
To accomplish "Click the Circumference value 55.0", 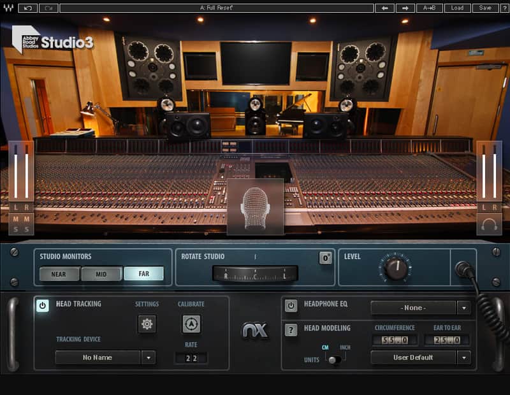I will point(395,340).
